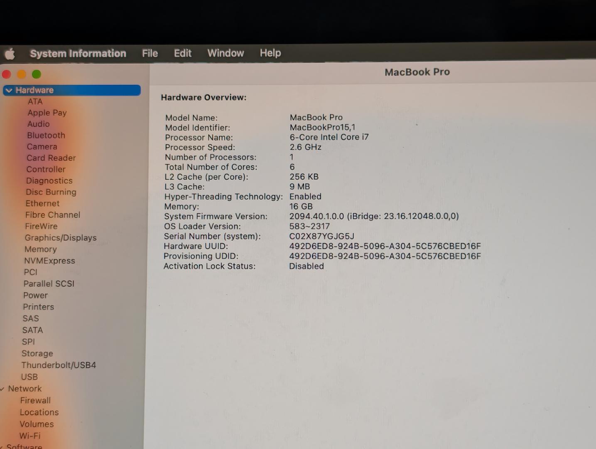Screen dimensions: 596x449
Task: Open the Edit menu
Action: coord(182,53)
